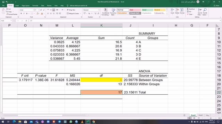Click the AutoSum icon
The image size is (222, 124).
click(x=188, y=9)
